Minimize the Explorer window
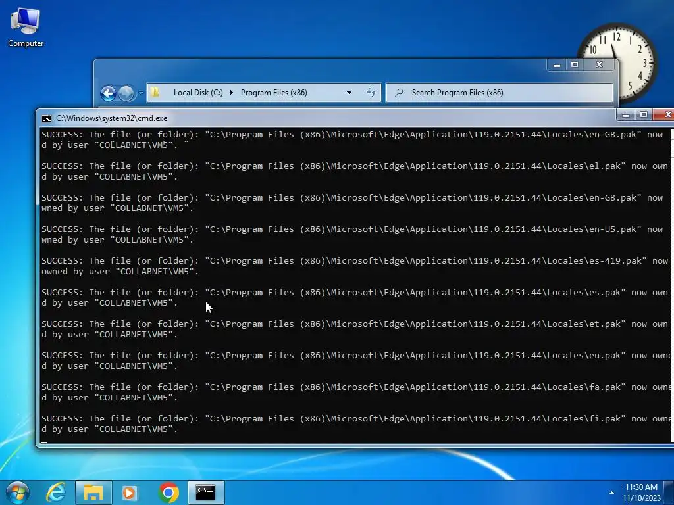The image size is (674, 505). [x=557, y=65]
